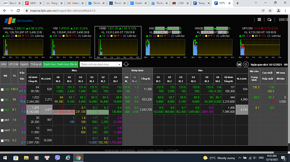Tick the CSC row checkbox
The image size is (290, 162).
2,90
